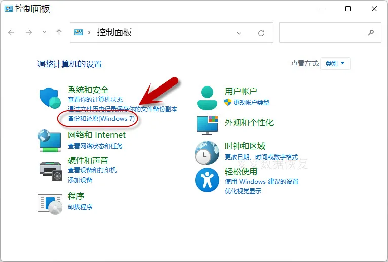Click the forward navigation arrow

click(29, 32)
